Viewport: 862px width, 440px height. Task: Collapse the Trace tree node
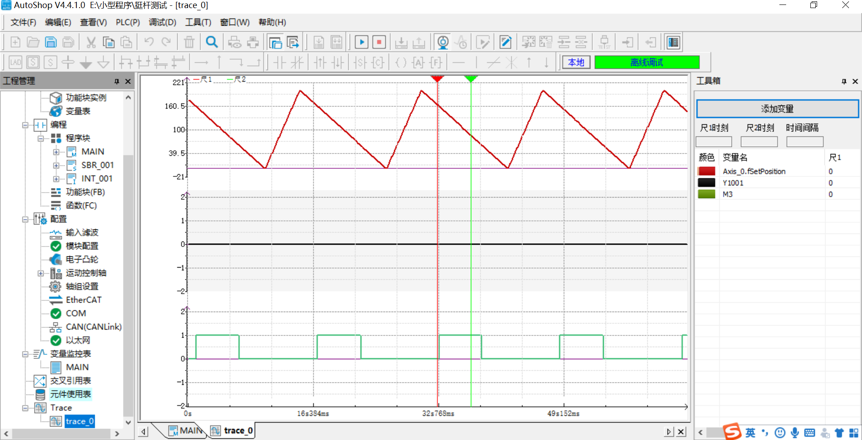pyautogui.click(x=25, y=408)
